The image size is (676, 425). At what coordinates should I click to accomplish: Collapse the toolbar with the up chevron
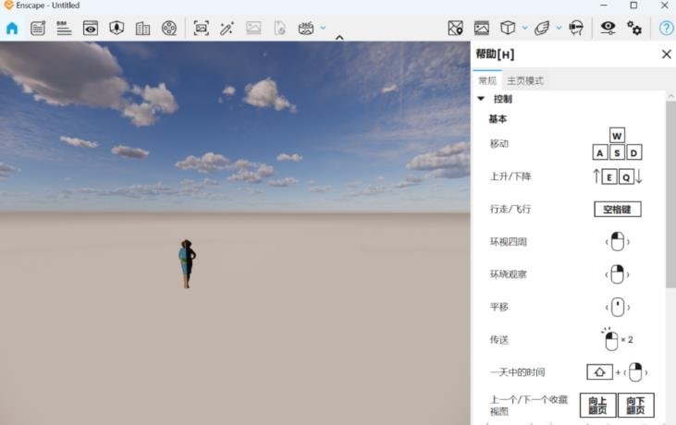click(339, 38)
